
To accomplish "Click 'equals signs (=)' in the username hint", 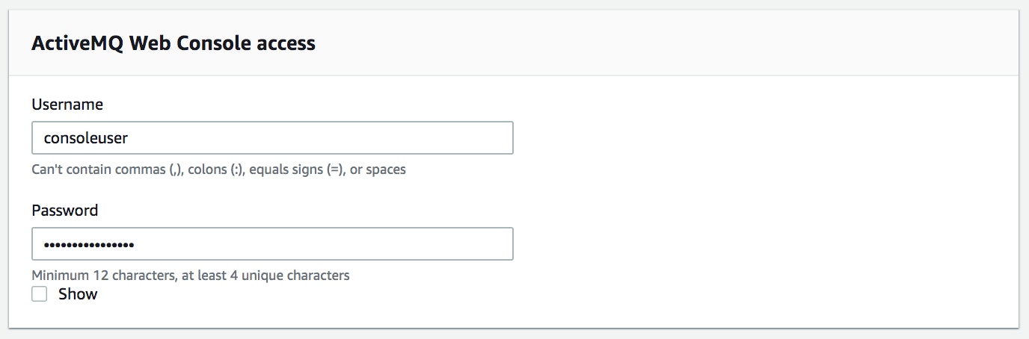I will pyautogui.click(x=296, y=169).
